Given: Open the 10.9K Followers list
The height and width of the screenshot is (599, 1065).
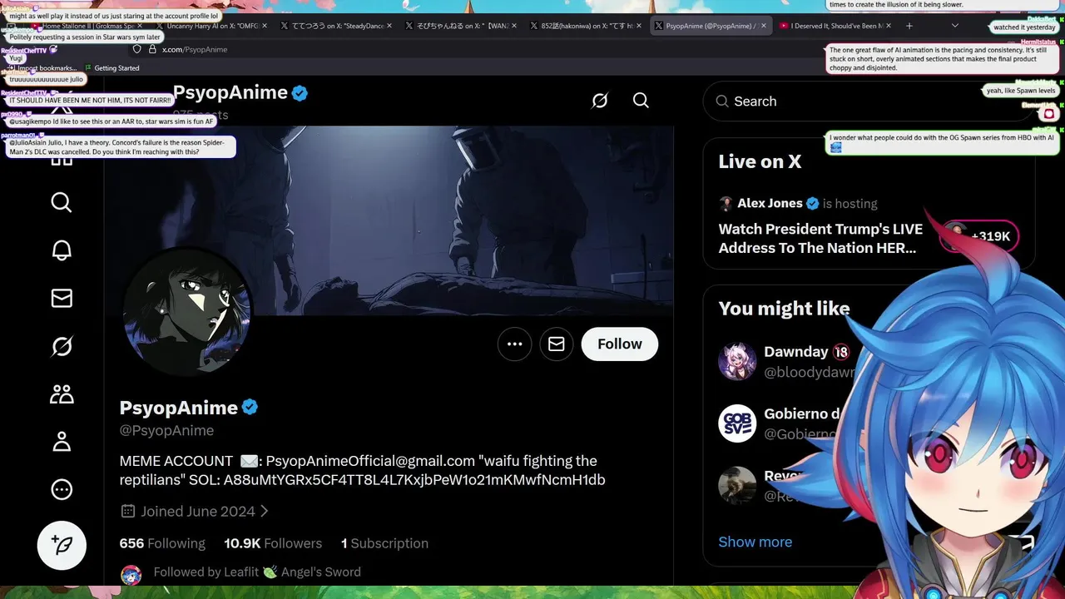Looking at the screenshot, I should [x=273, y=543].
